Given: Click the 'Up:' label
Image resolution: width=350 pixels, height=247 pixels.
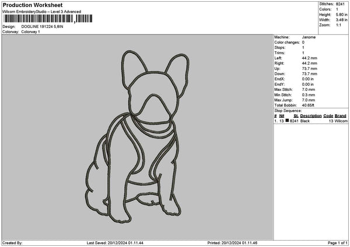Looking at the screenshot, I should (277, 69).
